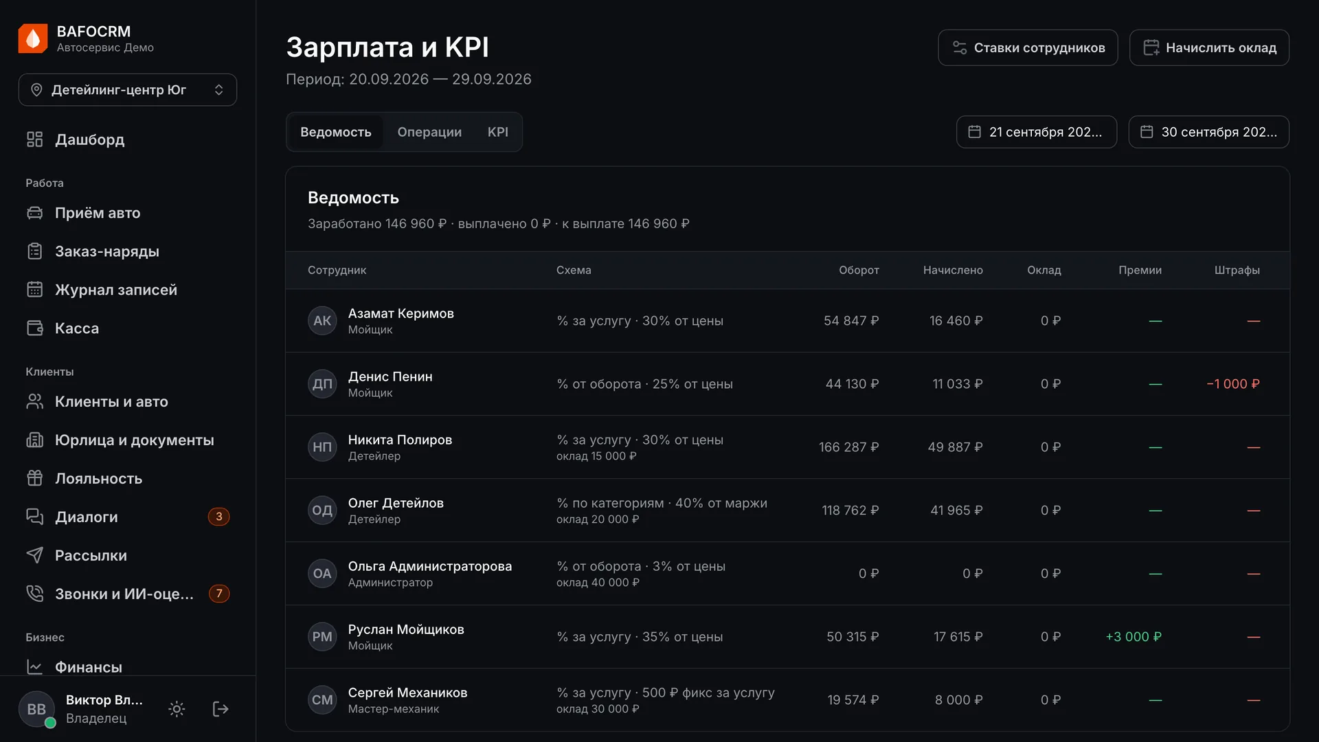Click the СМ avatar of Сергей Механиков
Screen dimensions: 1319x742
click(322, 700)
